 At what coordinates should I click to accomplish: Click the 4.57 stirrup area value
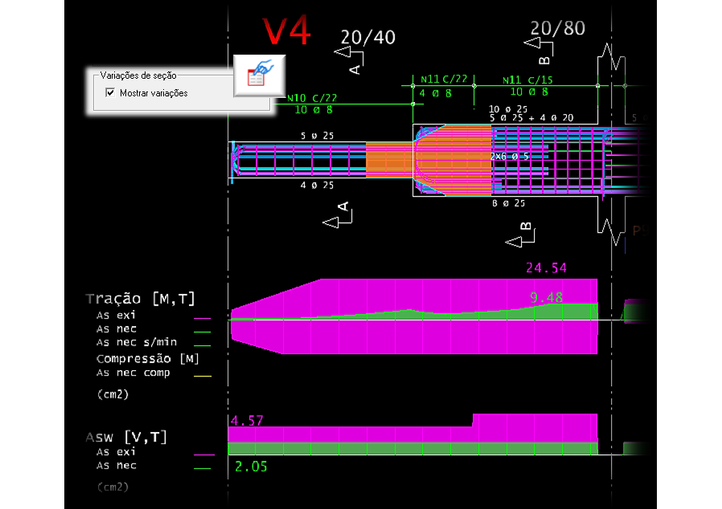[x=247, y=421]
